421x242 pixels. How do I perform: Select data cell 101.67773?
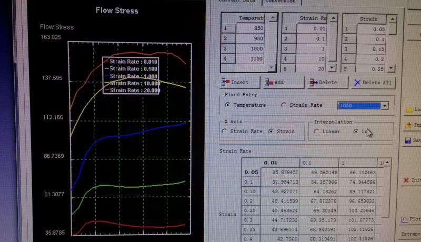(x=357, y=220)
